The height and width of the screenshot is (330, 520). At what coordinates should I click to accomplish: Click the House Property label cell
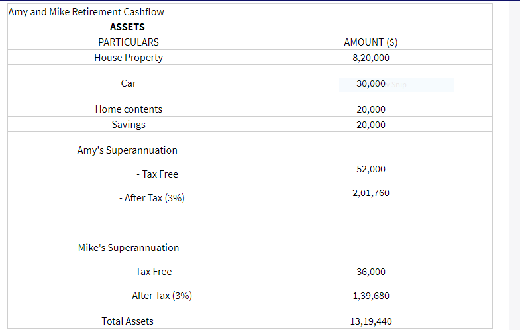[x=129, y=58]
